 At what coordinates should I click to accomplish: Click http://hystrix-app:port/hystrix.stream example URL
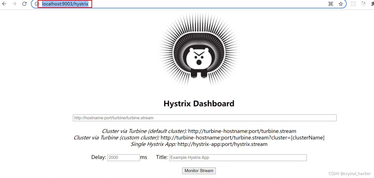tap(222, 144)
